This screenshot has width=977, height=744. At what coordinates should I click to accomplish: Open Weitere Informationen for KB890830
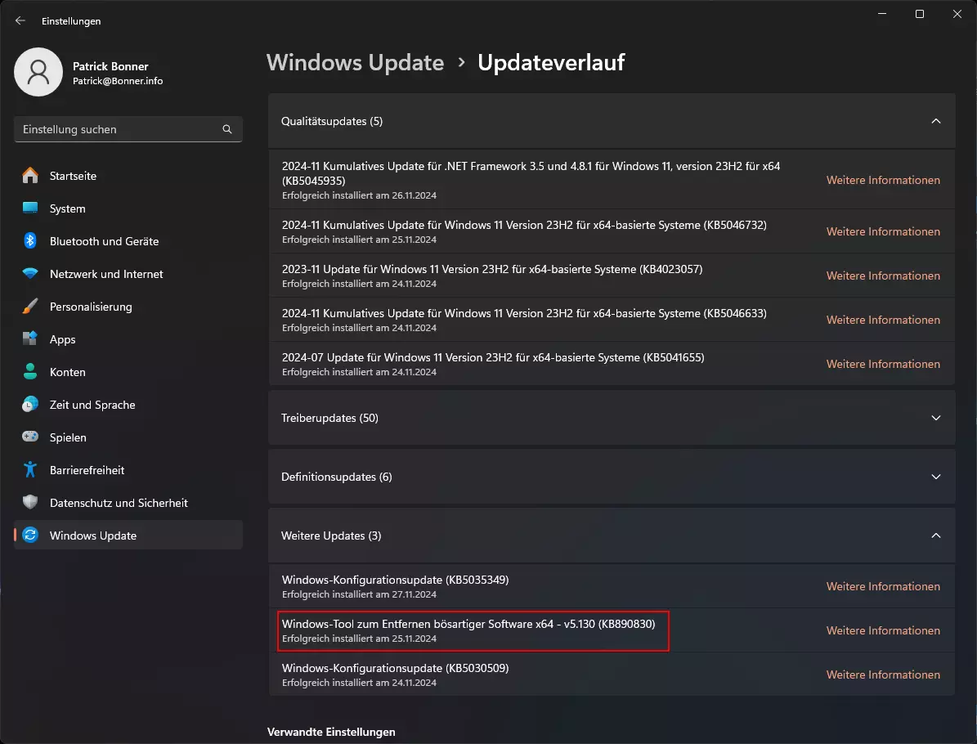click(x=883, y=630)
